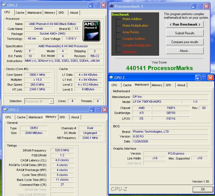Click the Core Speed value '3900.1 MHz'

[37, 75]
